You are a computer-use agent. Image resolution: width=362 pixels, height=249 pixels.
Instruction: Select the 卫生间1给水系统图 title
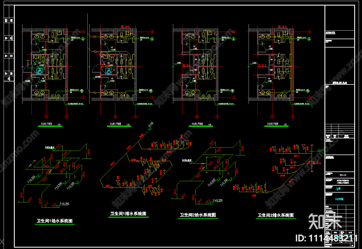point(55,221)
